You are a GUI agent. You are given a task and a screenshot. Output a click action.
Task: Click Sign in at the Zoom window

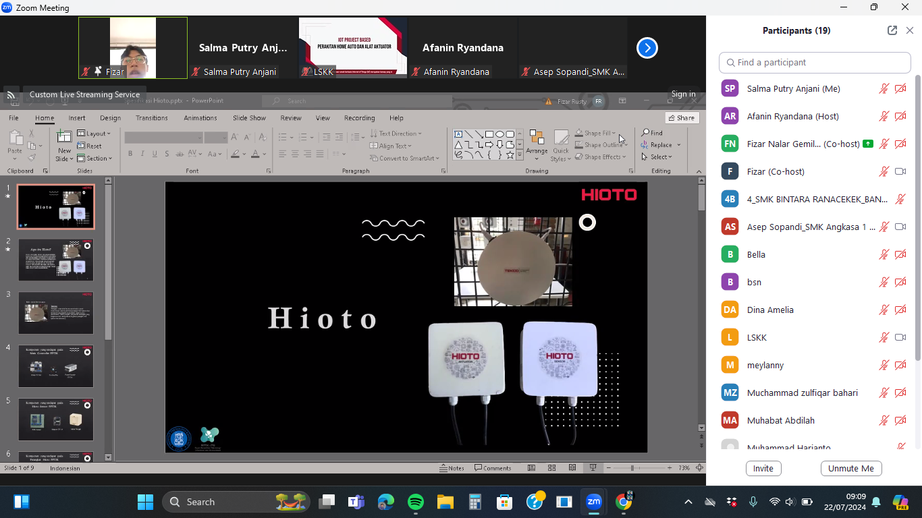click(x=683, y=94)
